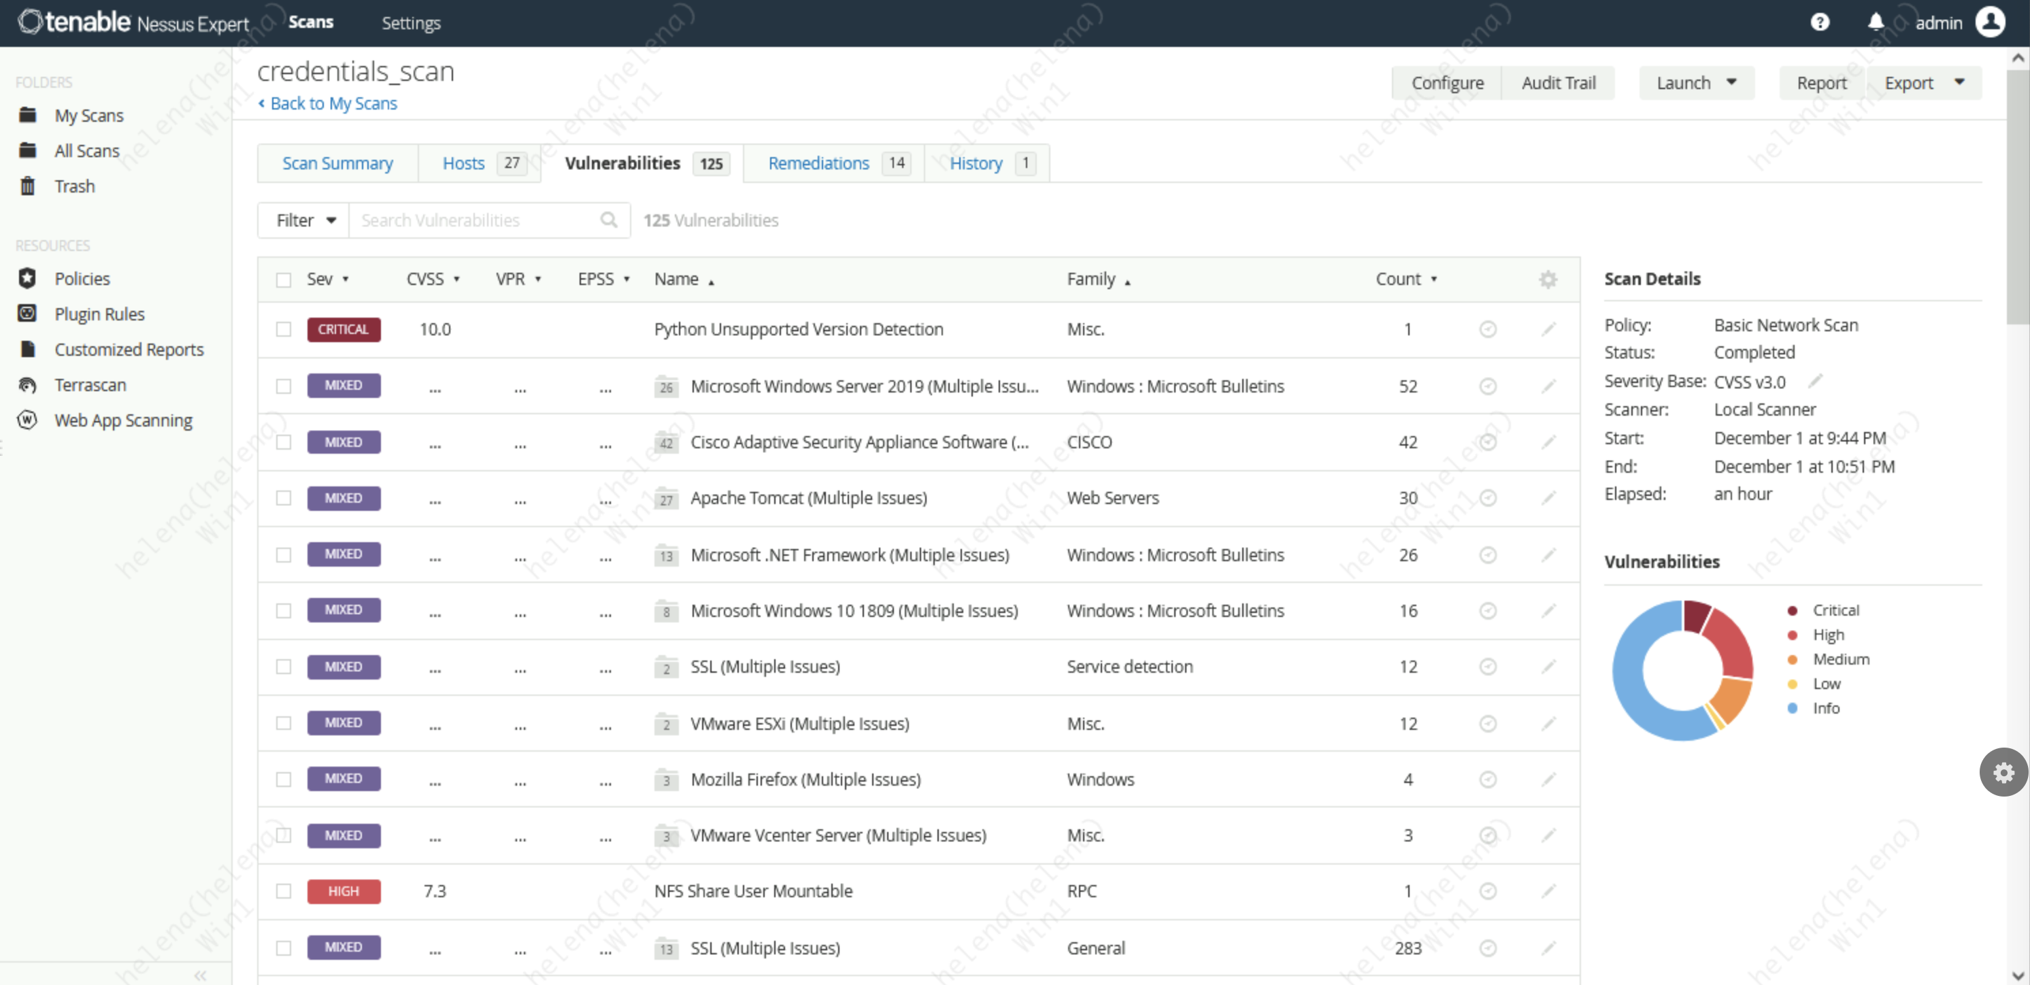Click the table column settings gear
This screenshot has width=2030, height=985.
coord(1548,279)
